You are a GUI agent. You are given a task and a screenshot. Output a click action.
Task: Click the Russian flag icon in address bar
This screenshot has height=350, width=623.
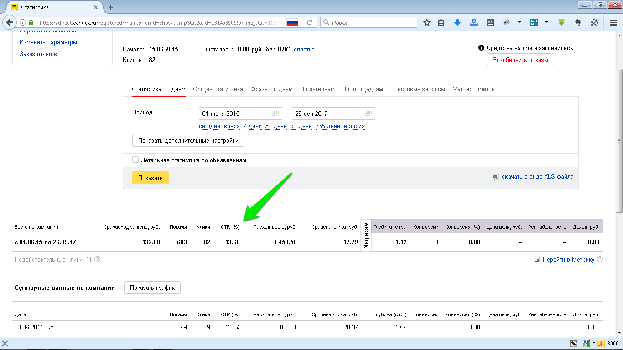point(292,22)
